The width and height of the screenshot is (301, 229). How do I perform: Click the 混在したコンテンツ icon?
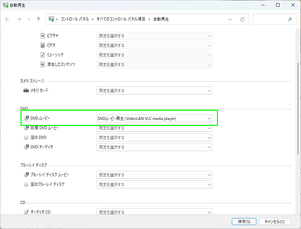coord(43,64)
